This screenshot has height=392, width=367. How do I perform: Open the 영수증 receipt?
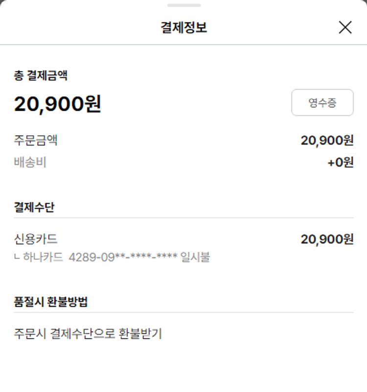tap(322, 102)
